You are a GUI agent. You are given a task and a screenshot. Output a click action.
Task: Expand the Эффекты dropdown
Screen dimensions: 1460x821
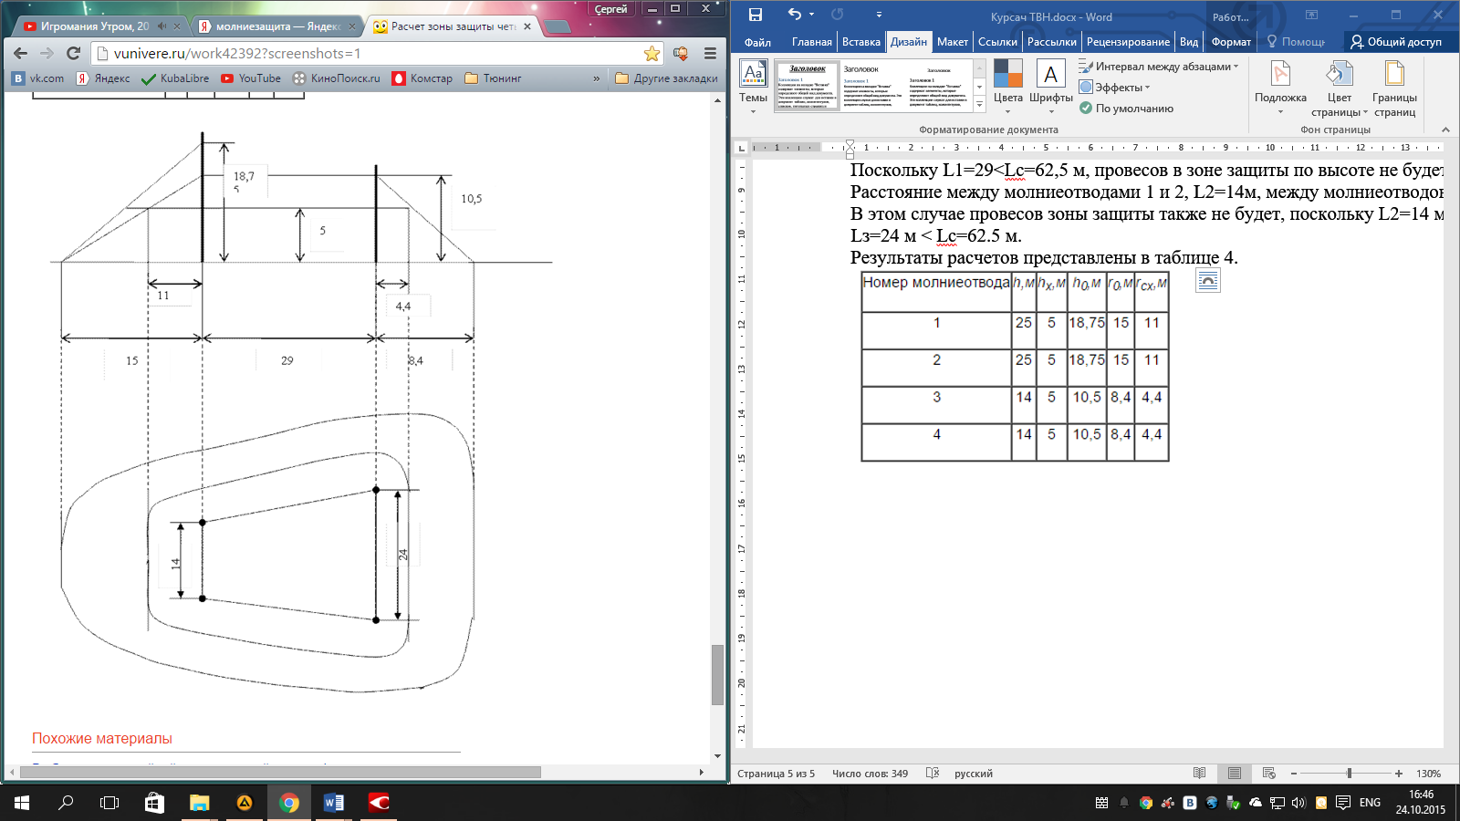(x=1147, y=88)
